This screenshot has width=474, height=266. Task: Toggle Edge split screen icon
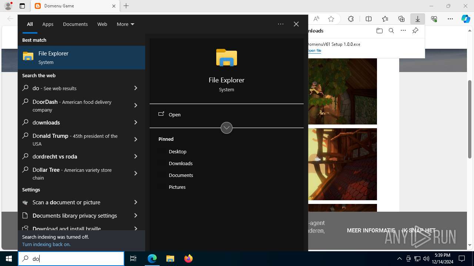[368, 19]
